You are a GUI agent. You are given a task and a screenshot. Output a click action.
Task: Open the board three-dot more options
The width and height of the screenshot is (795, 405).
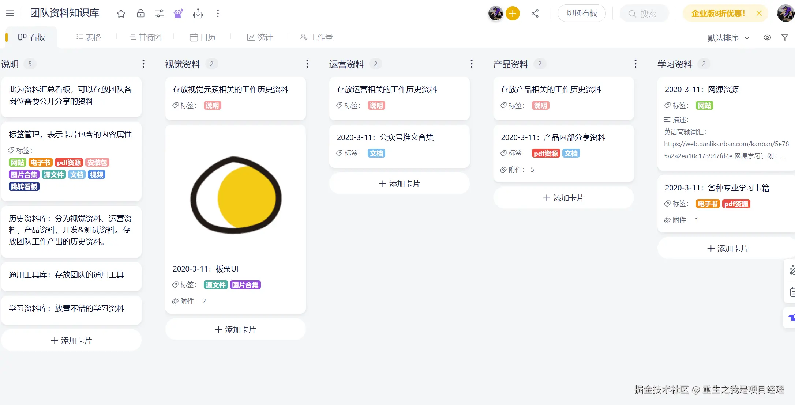point(218,14)
